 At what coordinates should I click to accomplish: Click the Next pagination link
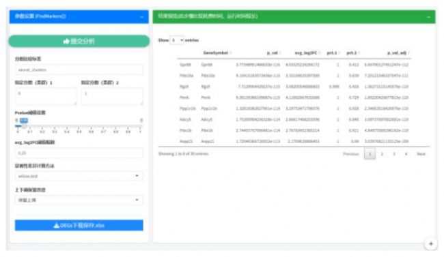point(421,154)
